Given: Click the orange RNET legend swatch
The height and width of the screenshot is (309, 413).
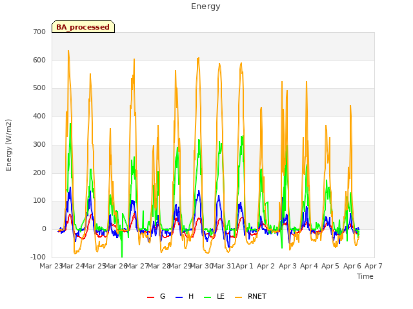Looking at the screenshot, I should pos(238,297).
